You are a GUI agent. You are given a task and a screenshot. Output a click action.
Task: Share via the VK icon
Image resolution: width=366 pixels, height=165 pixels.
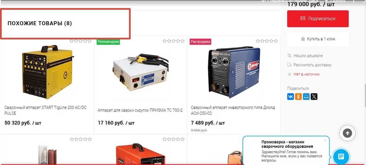[x=291, y=97]
